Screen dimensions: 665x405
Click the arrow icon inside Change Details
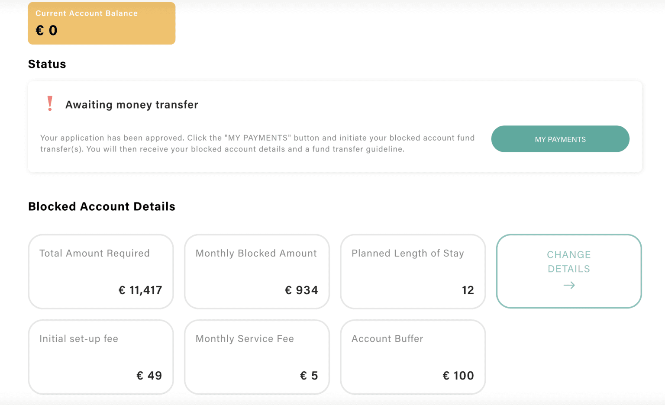(x=569, y=285)
